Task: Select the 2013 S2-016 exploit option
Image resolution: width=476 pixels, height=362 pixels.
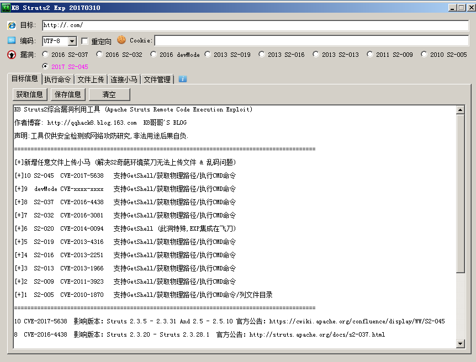Action: tap(262, 54)
